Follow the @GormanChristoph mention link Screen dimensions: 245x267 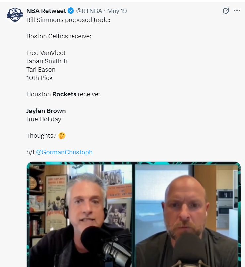click(64, 152)
